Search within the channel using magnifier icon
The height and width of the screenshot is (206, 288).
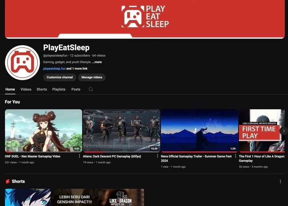91,89
